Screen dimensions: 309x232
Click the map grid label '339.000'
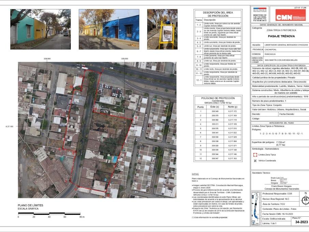coord(124,59)
